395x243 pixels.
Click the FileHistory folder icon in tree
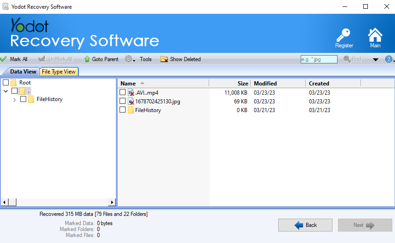pyautogui.click(x=31, y=99)
